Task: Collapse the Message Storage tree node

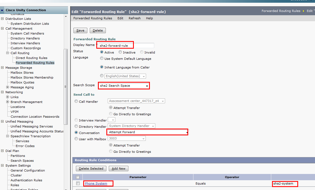Action: [2, 68]
